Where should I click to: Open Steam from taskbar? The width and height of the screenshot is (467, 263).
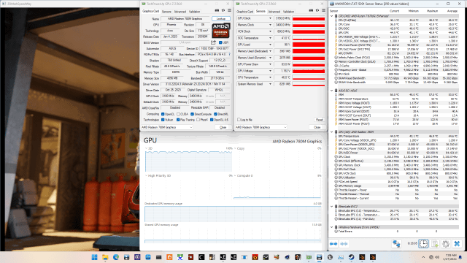tap(351, 257)
